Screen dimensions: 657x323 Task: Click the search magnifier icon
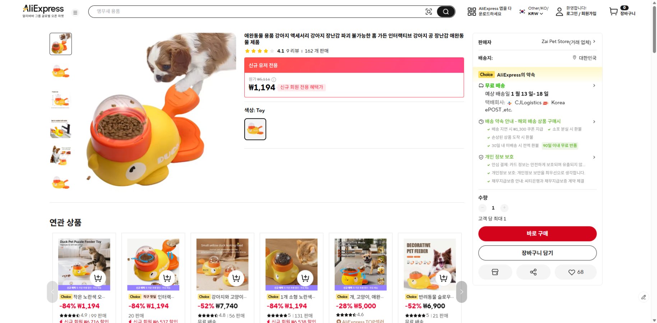[x=446, y=11]
